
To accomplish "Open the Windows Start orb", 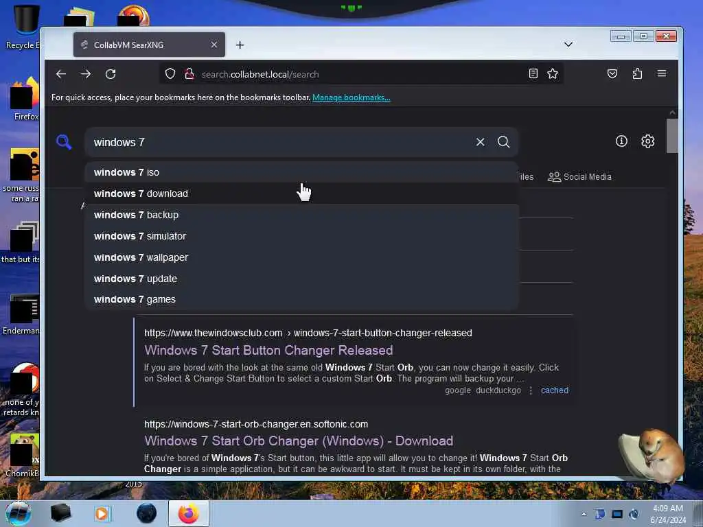I will [x=19, y=513].
